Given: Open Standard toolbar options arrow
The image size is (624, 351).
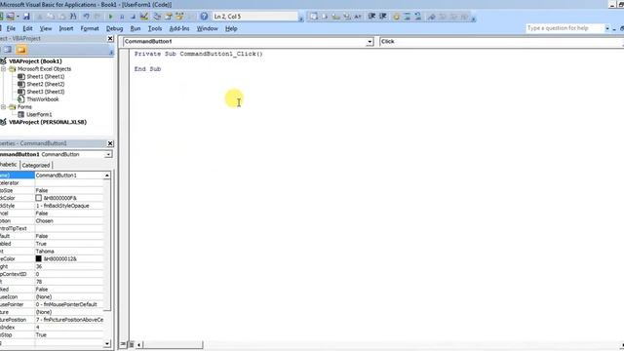Looking at the screenshot, I should click(301, 19).
